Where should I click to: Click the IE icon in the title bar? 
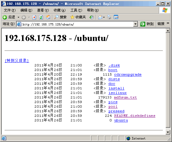point(4,4)
